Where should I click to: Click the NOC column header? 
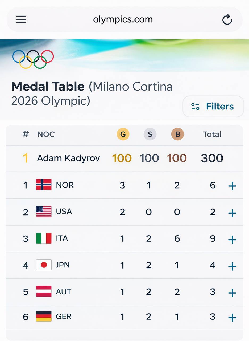pos(46,134)
